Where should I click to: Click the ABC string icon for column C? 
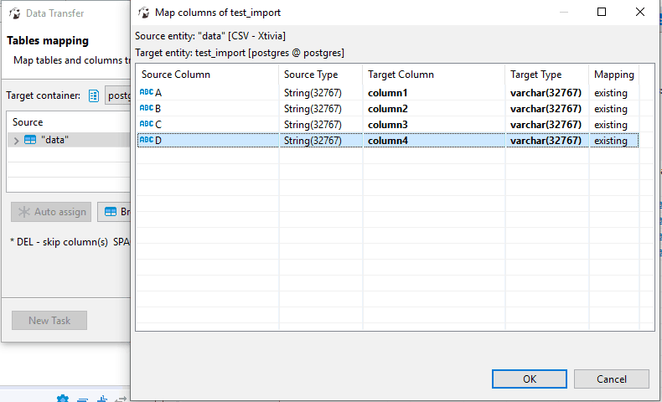point(147,124)
